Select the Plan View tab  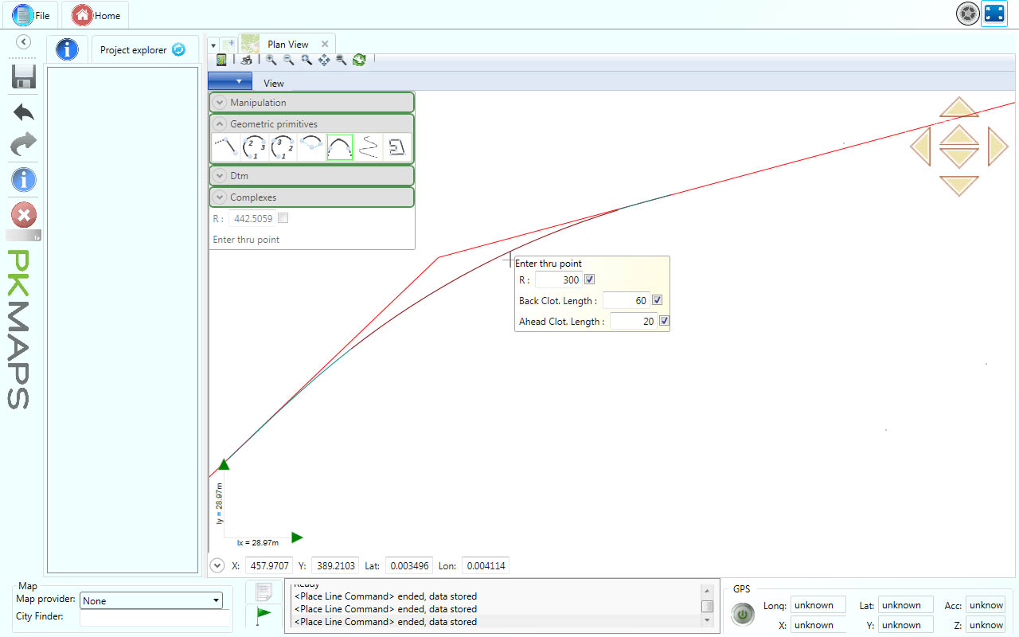pos(287,45)
